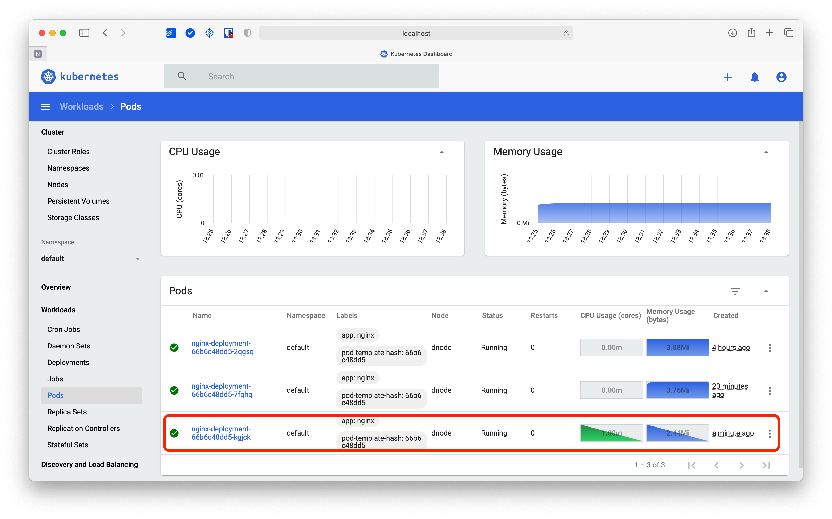Viewport: 832px width, 519px height.
Task: Collapse the Pods card
Action: tap(766, 291)
